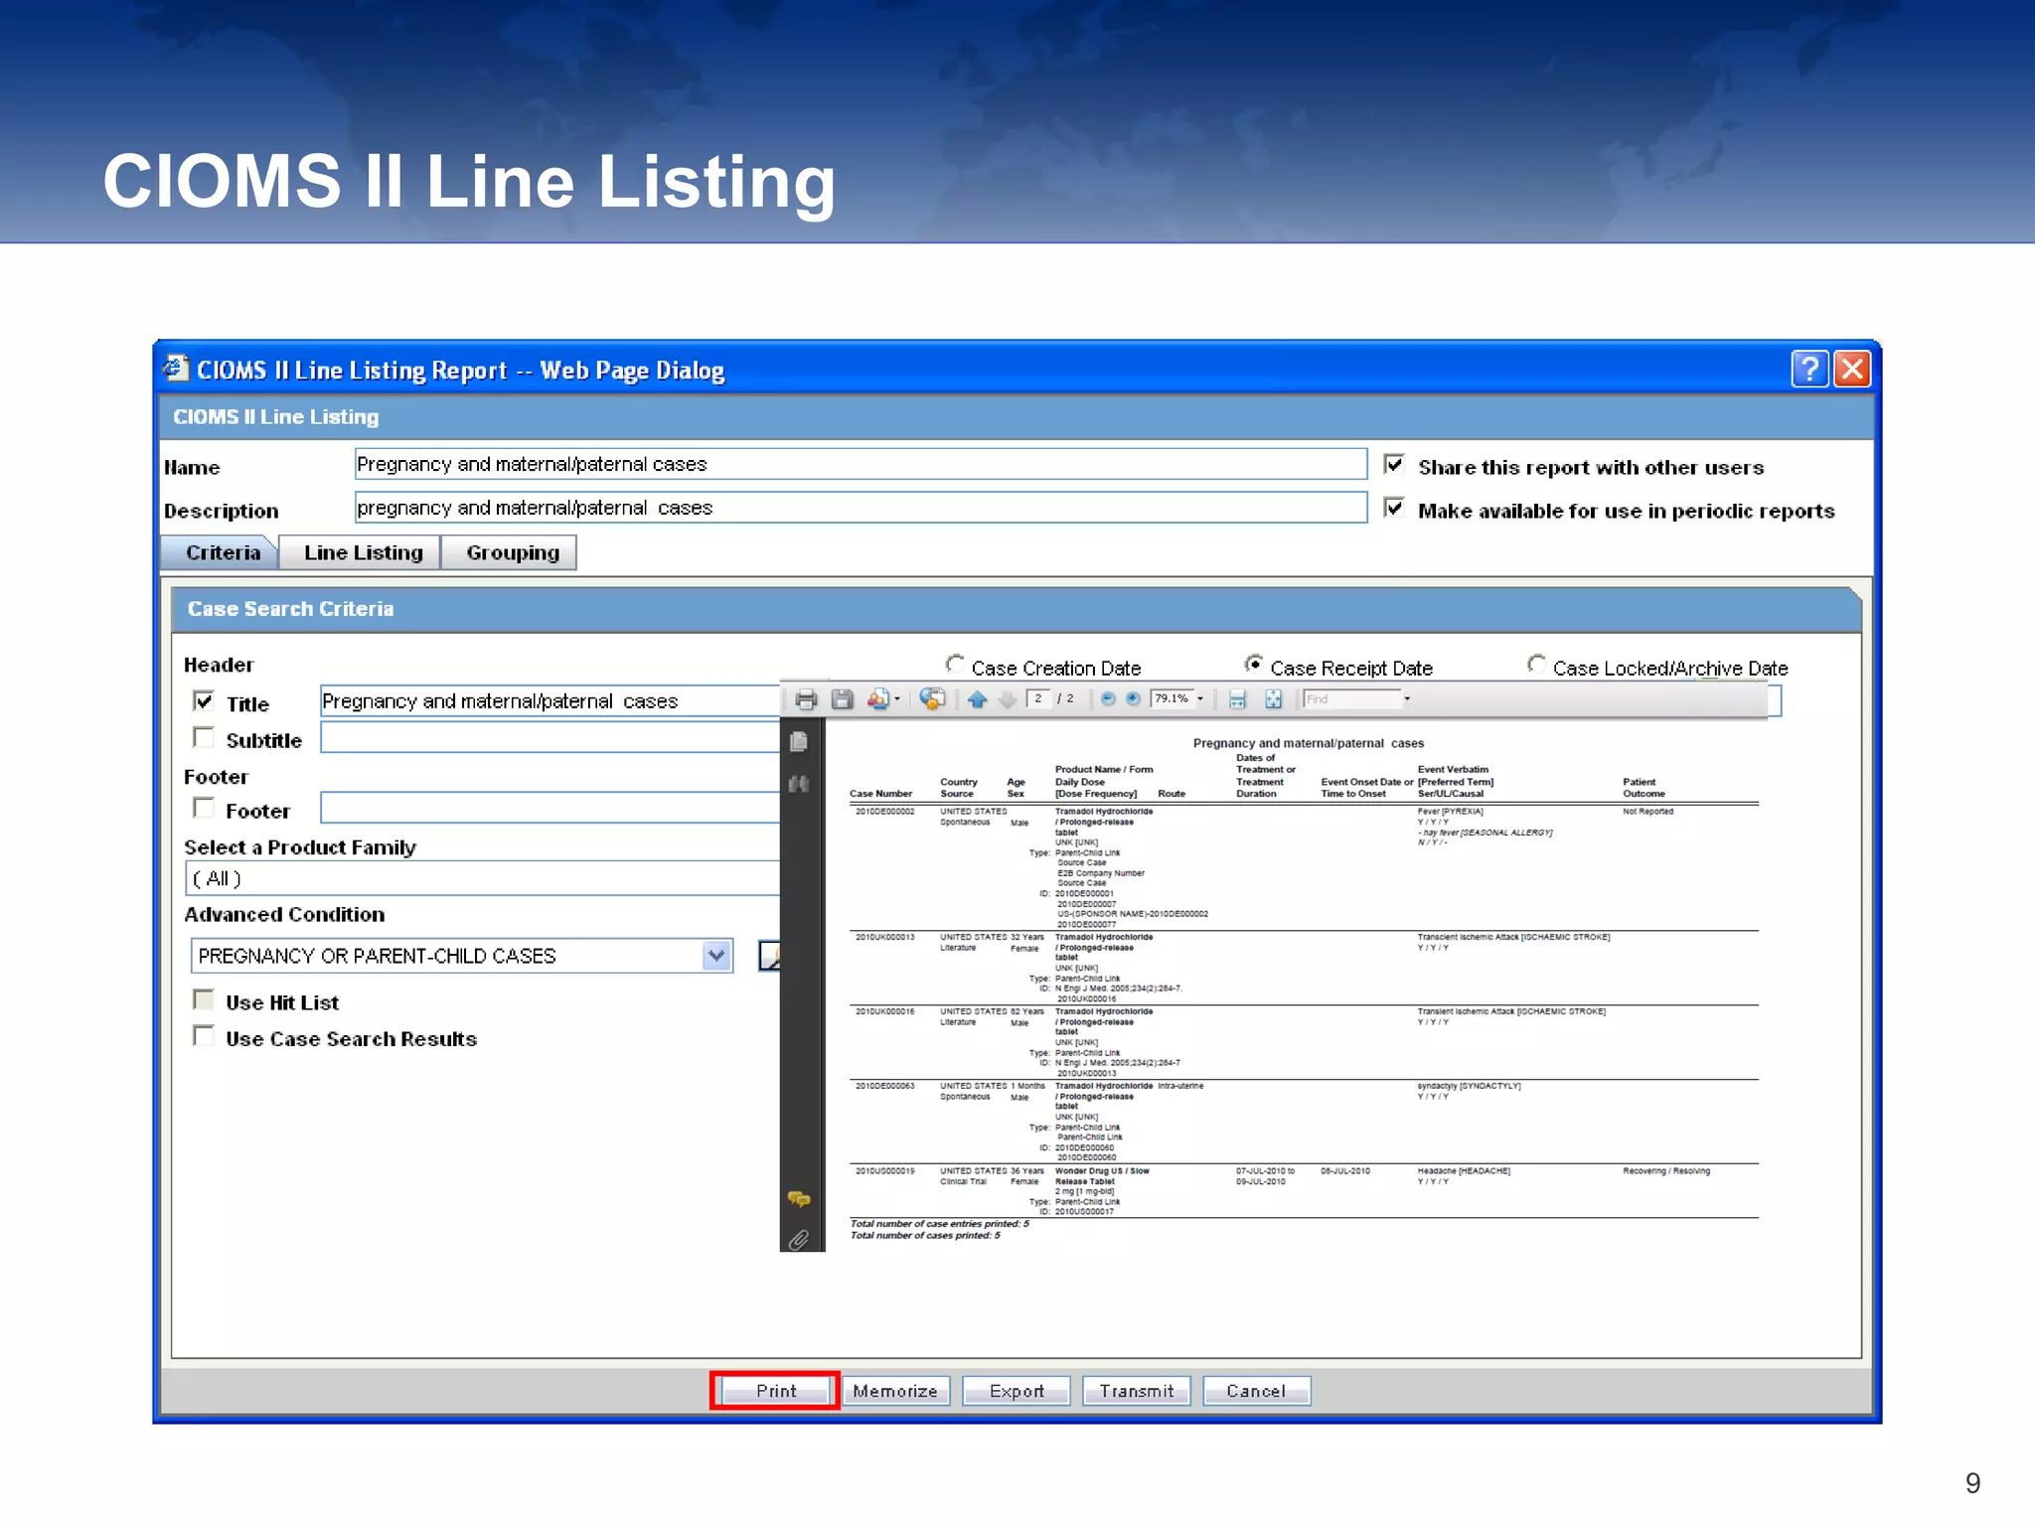Click the Print button
The height and width of the screenshot is (1526, 2035).
click(x=775, y=1391)
